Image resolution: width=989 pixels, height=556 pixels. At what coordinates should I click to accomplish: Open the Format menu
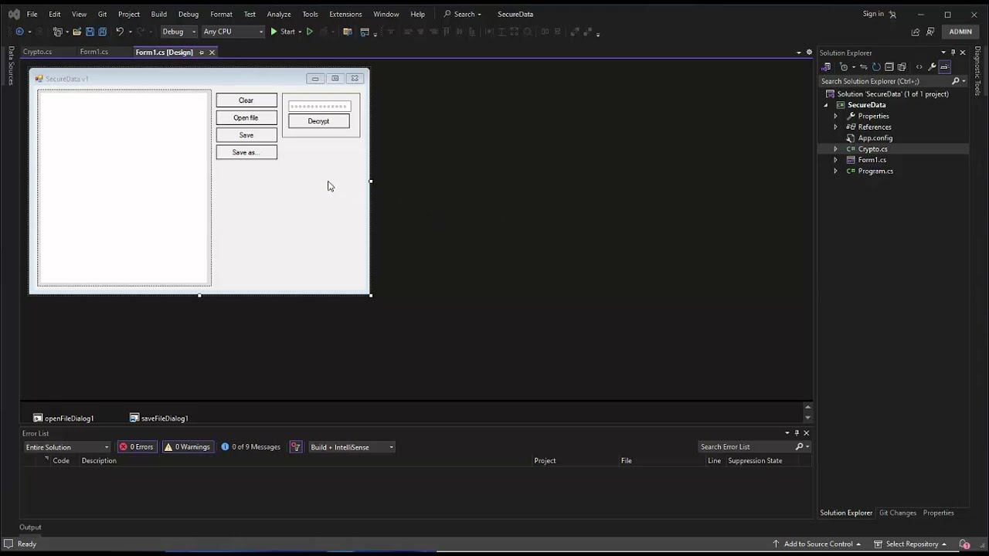[x=221, y=14]
